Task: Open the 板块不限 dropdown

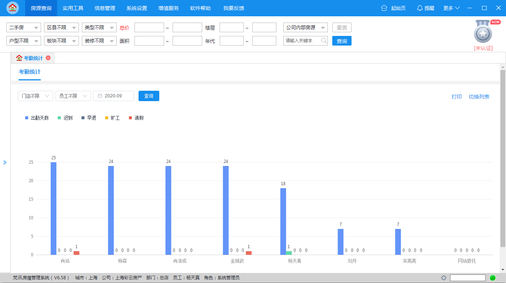Action: tap(61, 41)
